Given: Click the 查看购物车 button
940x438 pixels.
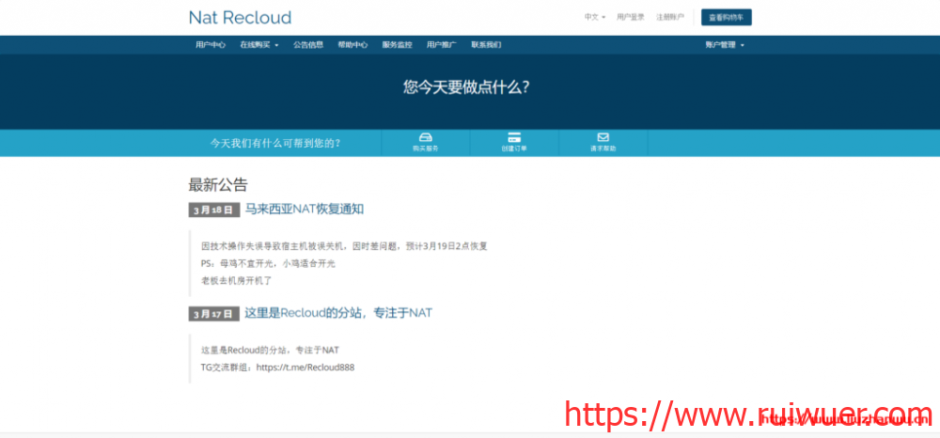Looking at the screenshot, I should tap(726, 17).
